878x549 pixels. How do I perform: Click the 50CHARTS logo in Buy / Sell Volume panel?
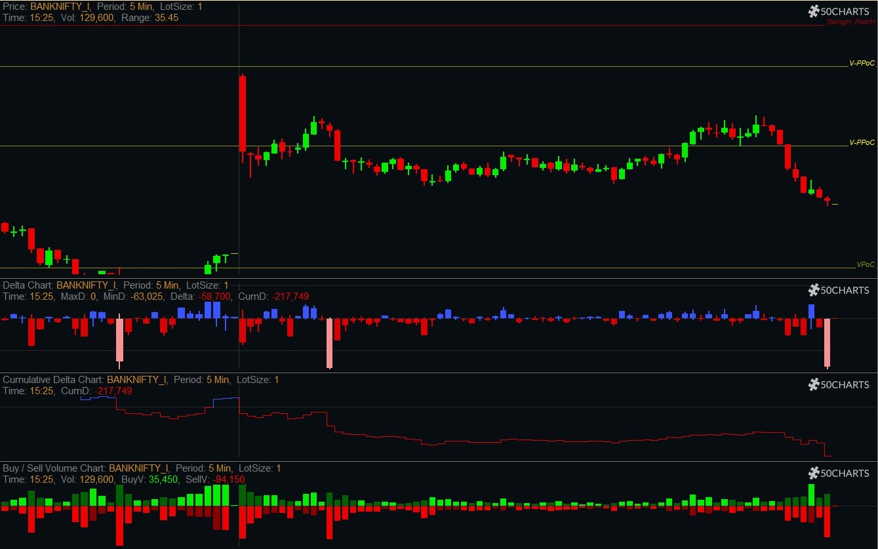tap(839, 473)
